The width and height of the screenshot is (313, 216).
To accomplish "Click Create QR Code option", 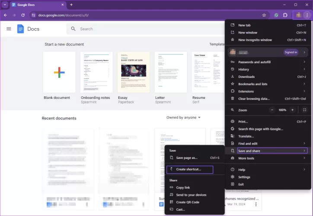I will click(x=187, y=202).
